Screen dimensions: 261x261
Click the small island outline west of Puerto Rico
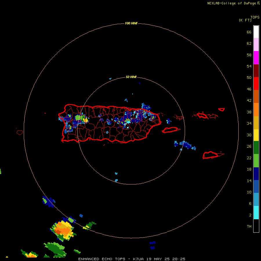(20, 132)
